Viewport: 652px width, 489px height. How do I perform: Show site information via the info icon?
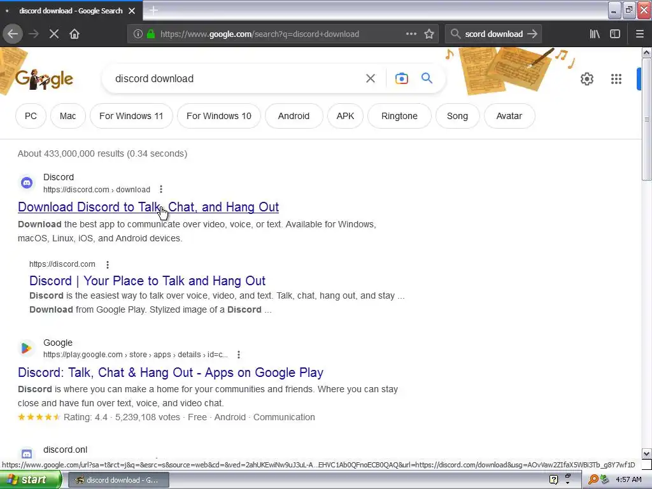pyautogui.click(x=138, y=34)
